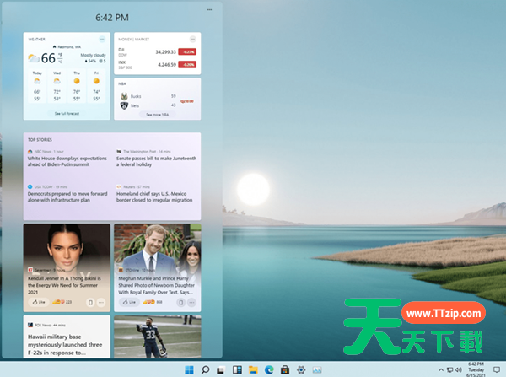
Task: Switch temperature unit to Celsius
Action: 61,62
